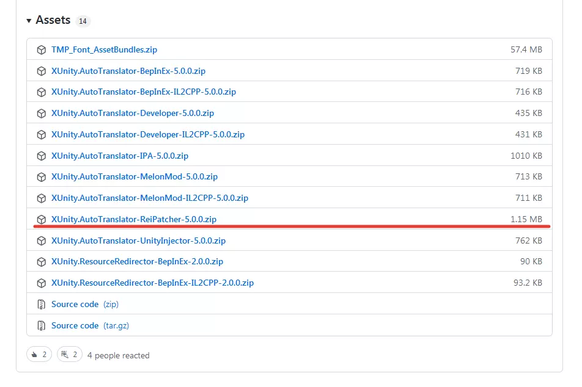Download XUnity.AutoTranslator-MelonMod-5.0.0.zip
The width and height of the screenshot is (582, 387).
point(134,176)
